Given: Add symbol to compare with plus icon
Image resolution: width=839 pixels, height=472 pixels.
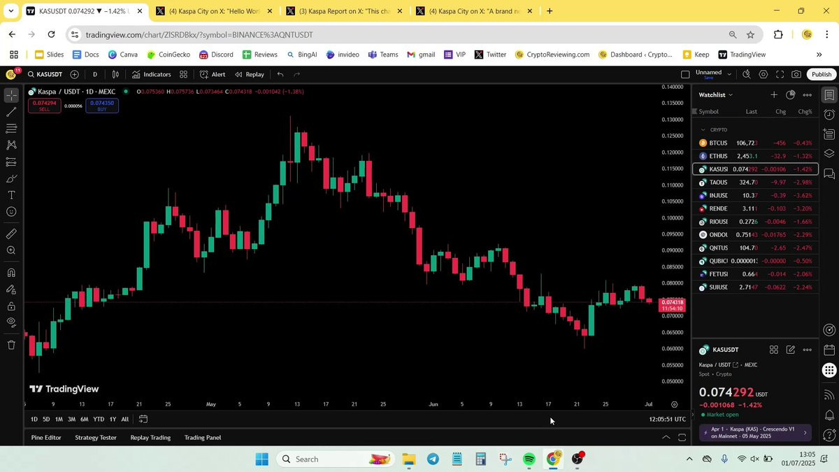Looking at the screenshot, I should [x=75, y=74].
